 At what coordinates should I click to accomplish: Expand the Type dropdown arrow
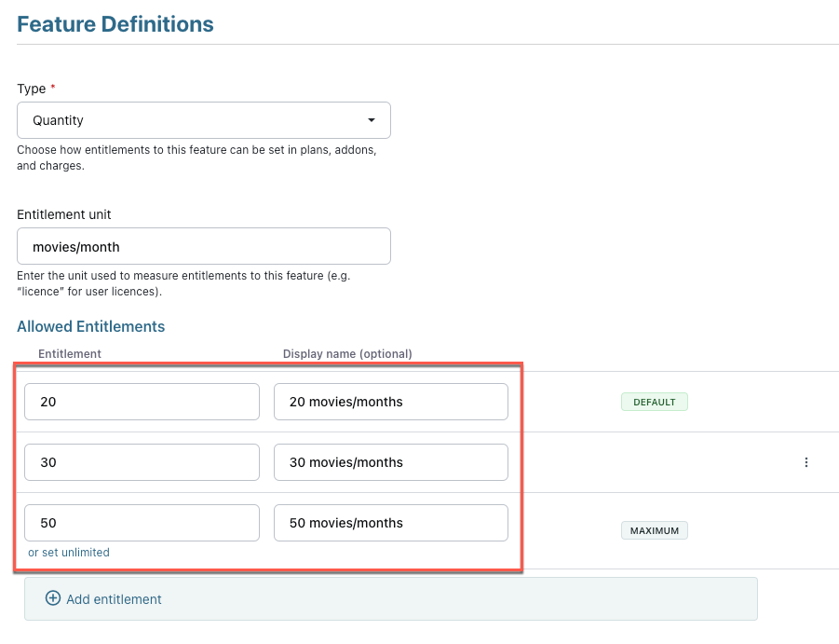pos(372,120)
